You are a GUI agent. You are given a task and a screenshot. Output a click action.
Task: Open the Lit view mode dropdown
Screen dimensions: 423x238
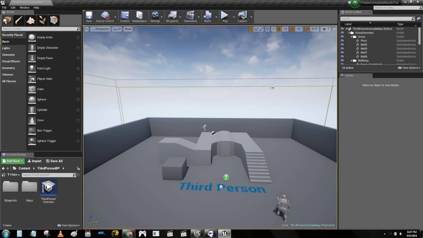coord(117,29)
